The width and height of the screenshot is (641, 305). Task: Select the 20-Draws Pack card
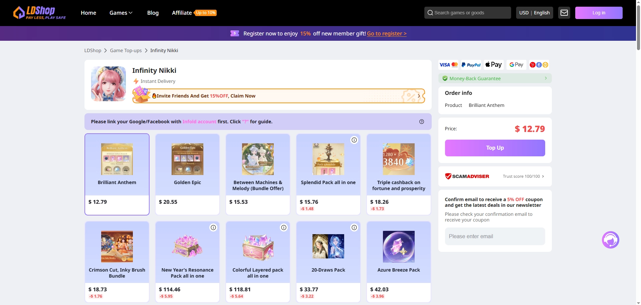(328, 262)
